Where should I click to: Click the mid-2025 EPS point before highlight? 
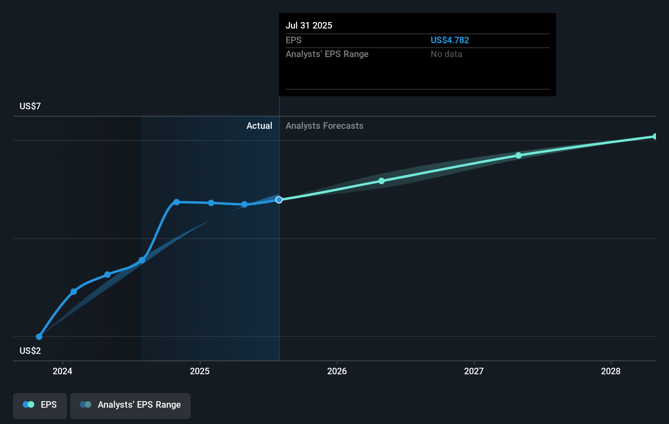coord(244,205)
